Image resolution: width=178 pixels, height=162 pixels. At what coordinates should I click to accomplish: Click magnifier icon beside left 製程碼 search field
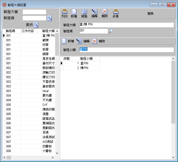tap(50, 18)
